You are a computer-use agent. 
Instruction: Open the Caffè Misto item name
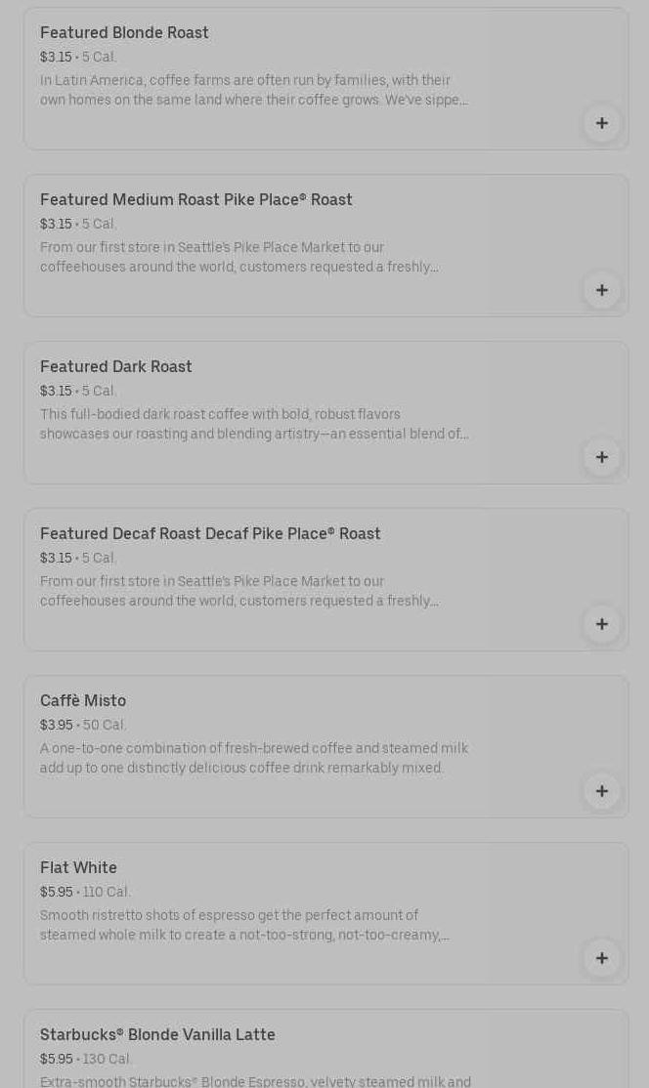pyautogui.click(x=83, y=701)
